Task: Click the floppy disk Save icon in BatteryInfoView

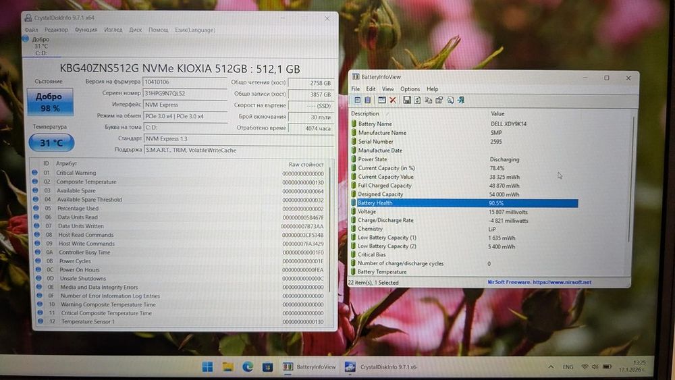Action: pyautogui.click(x=407, y=101)
